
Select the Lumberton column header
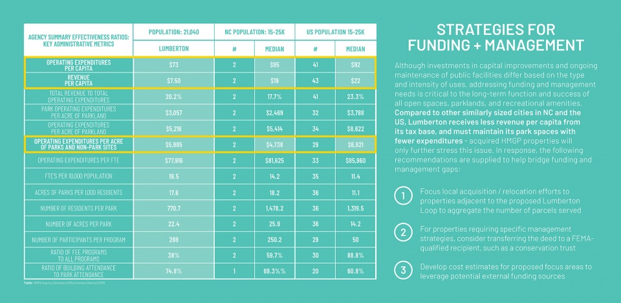[x=173, y=49]
